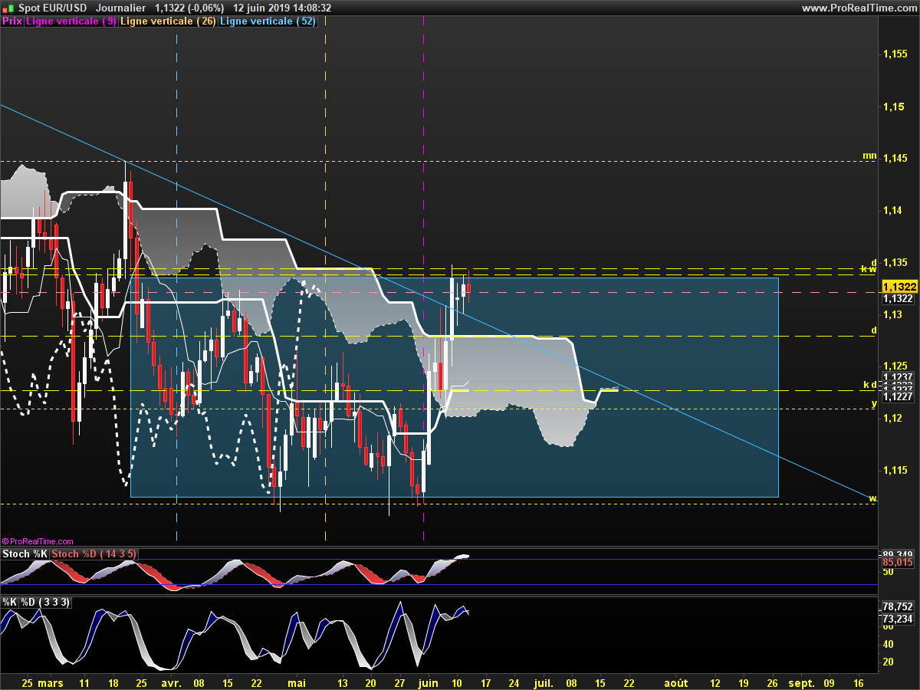This screenshot has width=920, height=690.
Task: Select the Ligne verticale (52) label
Action: [x=268, y=21]
